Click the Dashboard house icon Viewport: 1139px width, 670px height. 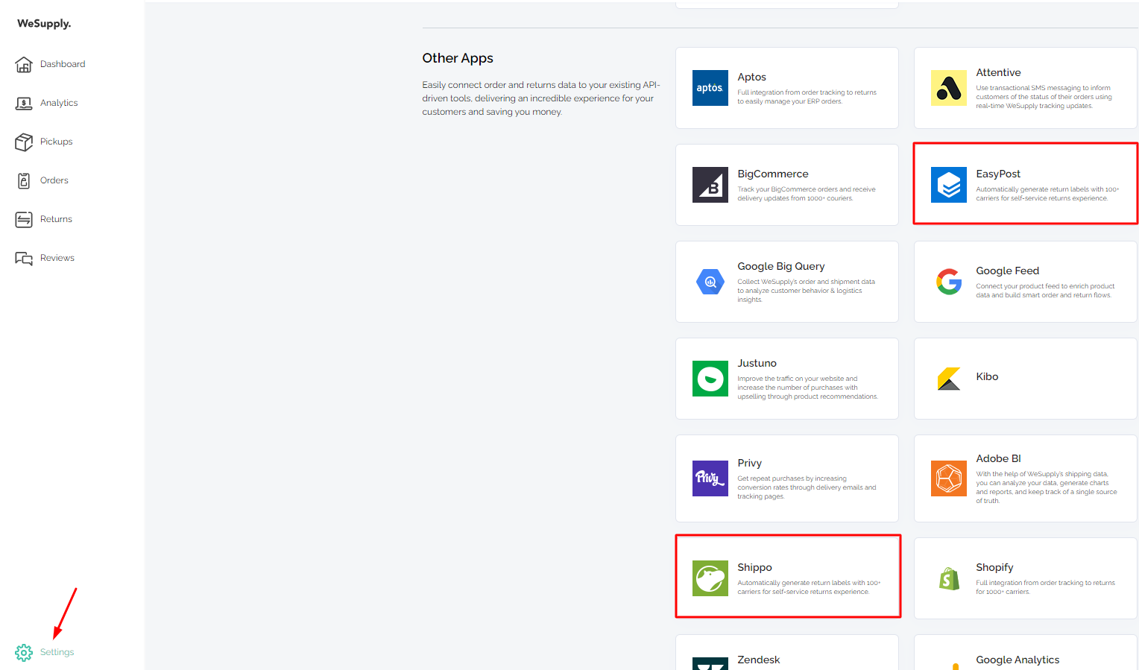(x=24, y=65)
